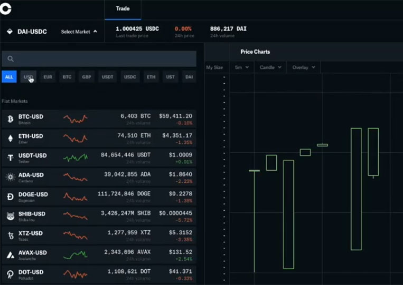Click the $0.0000445 SHIB price
The width and height of the screenshot is (403, 285).
175,213
